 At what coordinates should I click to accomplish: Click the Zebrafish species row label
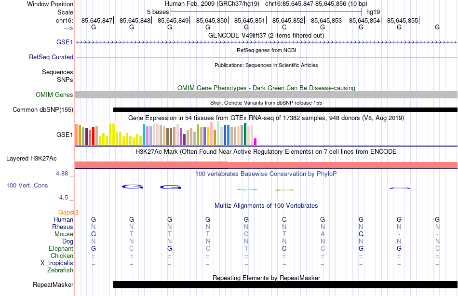[60, 270]
